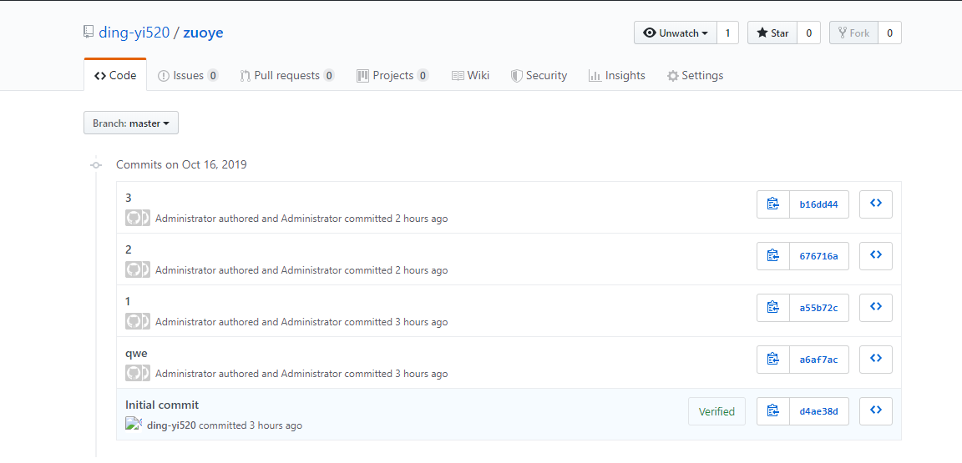Copy full SHA for commit b16dd44
Screen dimensions: 962x463
[773, 204]
